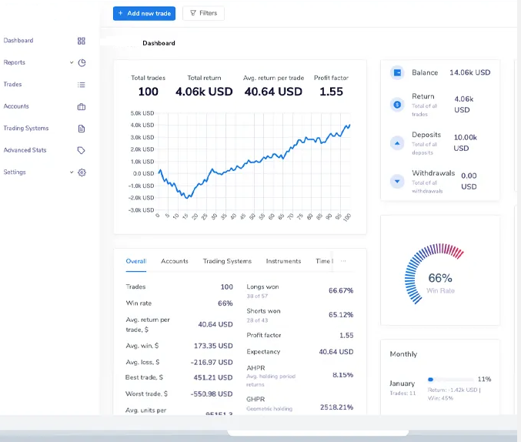Click the Withdrawals down-arrow icon
The height and width of the screenshot is (442, 521).
pyautogui.click(x=397, y=182)
